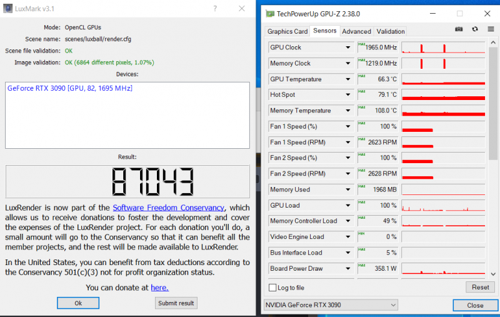Click the Close button in GPU-Z
This screenshot has width=500, height=317.
coord(475,305)
